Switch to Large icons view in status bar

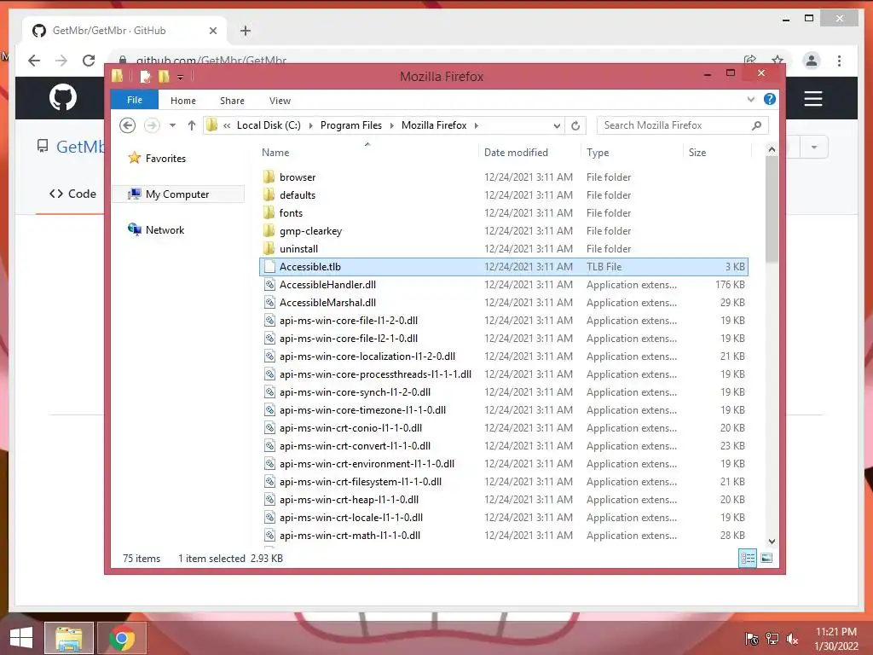(x=766, y=558)
